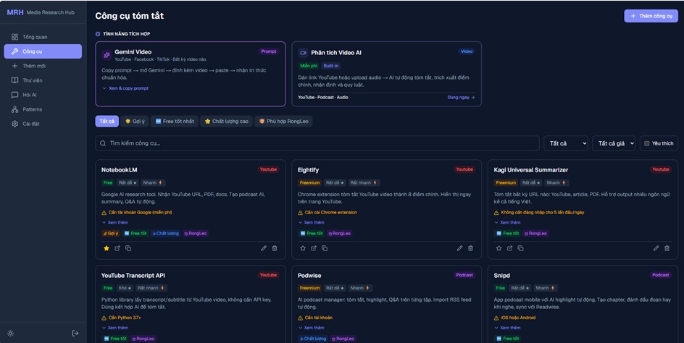
Task: Click into Tìm kiếm công cụ search field
Action: (317, 143)
